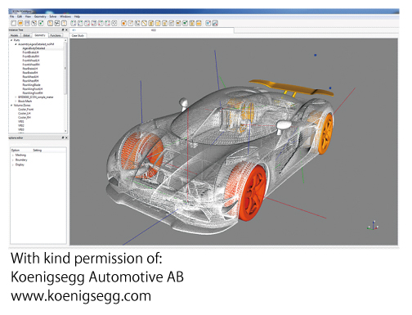This screenshot has height=315, width=412.
Task: Click the New blank document toolbar icon
Action: pyautogui.click(x=13, y=23)
